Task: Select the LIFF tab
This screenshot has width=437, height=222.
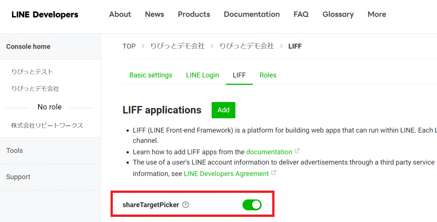Action: pos(239,75)
